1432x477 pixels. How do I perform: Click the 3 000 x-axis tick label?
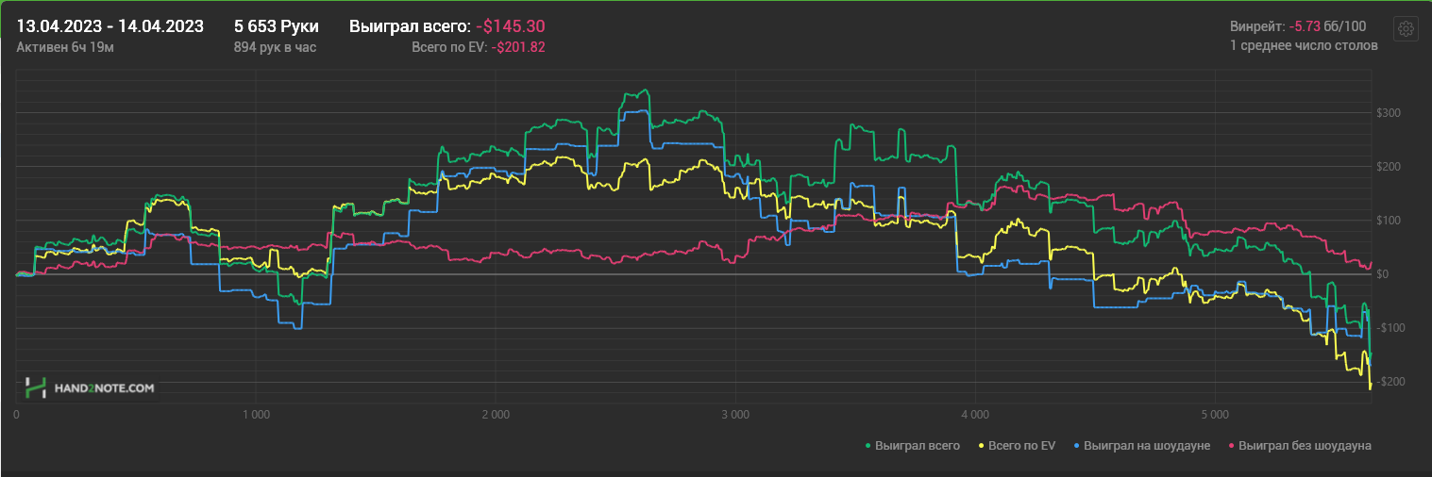point(734,414)
